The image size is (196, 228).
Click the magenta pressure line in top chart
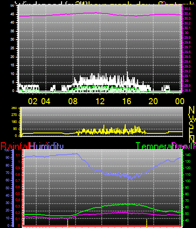pyautogui.click(x=100, y=14)
